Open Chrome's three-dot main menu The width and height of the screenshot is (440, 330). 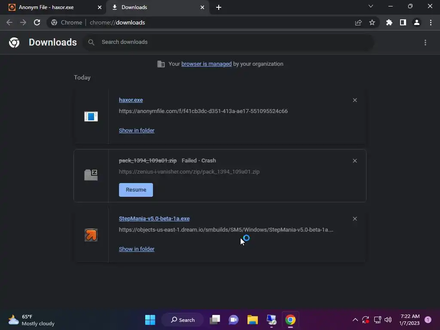[431, 22]
